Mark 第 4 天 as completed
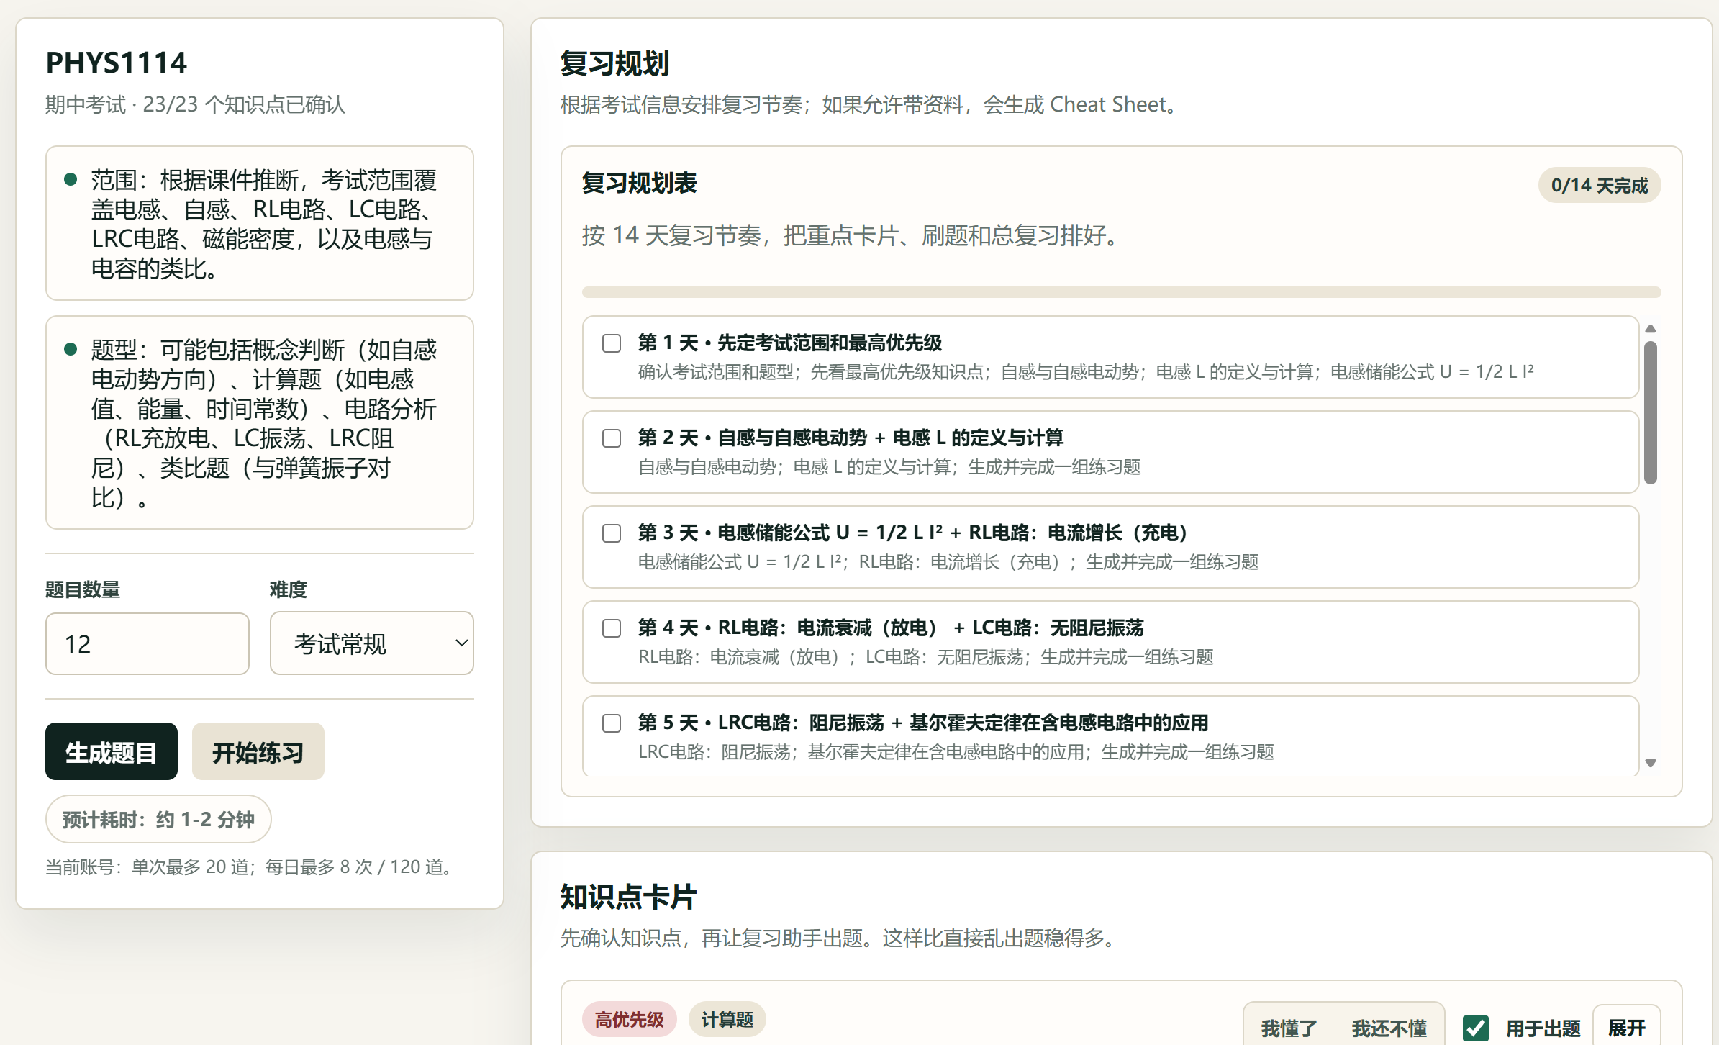The width and height of the screenshot is (1719, 1045). coord(612,628)
